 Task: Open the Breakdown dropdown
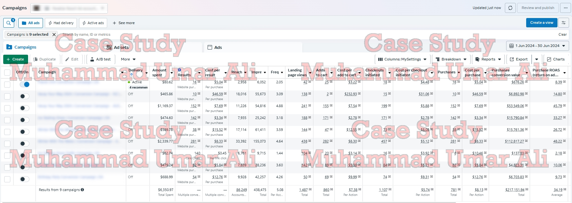click(451, 59)
